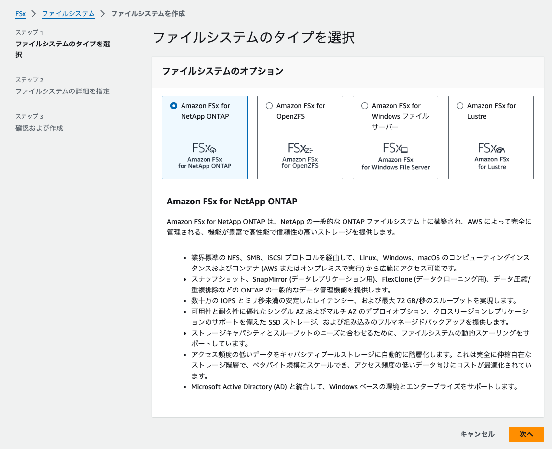Screen dimensions: 552x449
Task: Click the FSx Lustre logo icon
Action: coord(491,156)
